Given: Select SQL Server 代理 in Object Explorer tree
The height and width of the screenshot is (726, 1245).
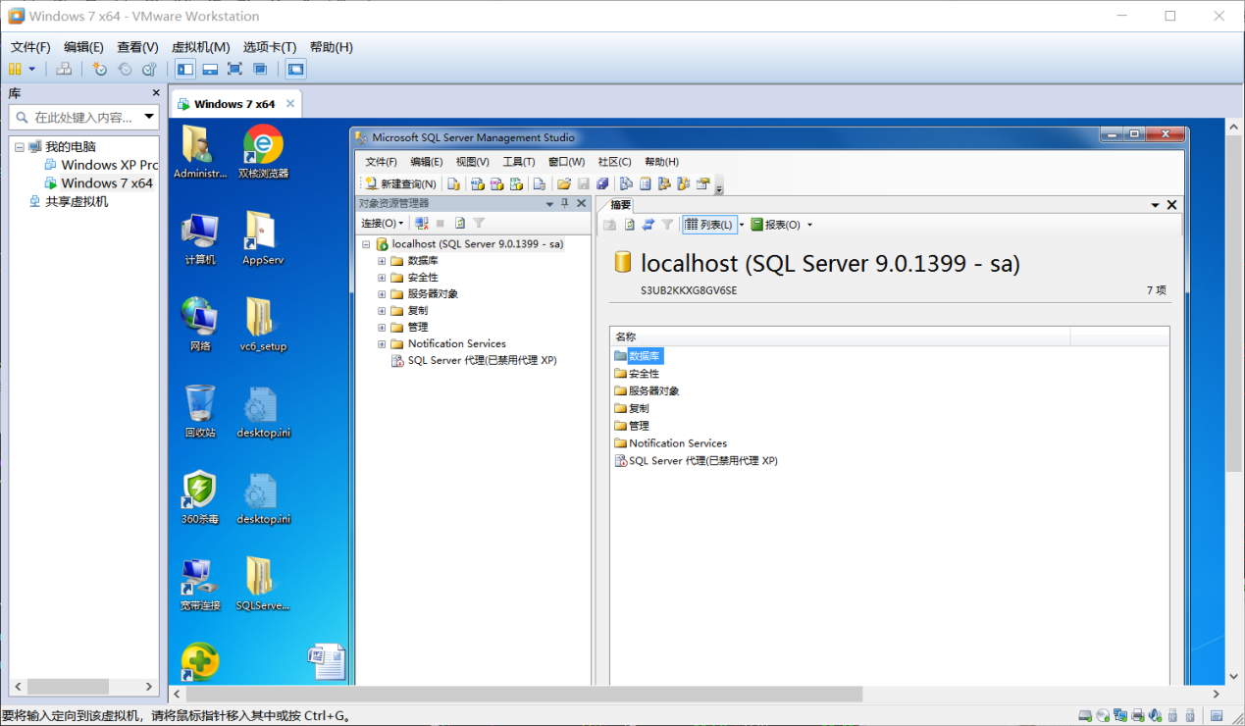Looking at the screenshot, I should 474,360.
